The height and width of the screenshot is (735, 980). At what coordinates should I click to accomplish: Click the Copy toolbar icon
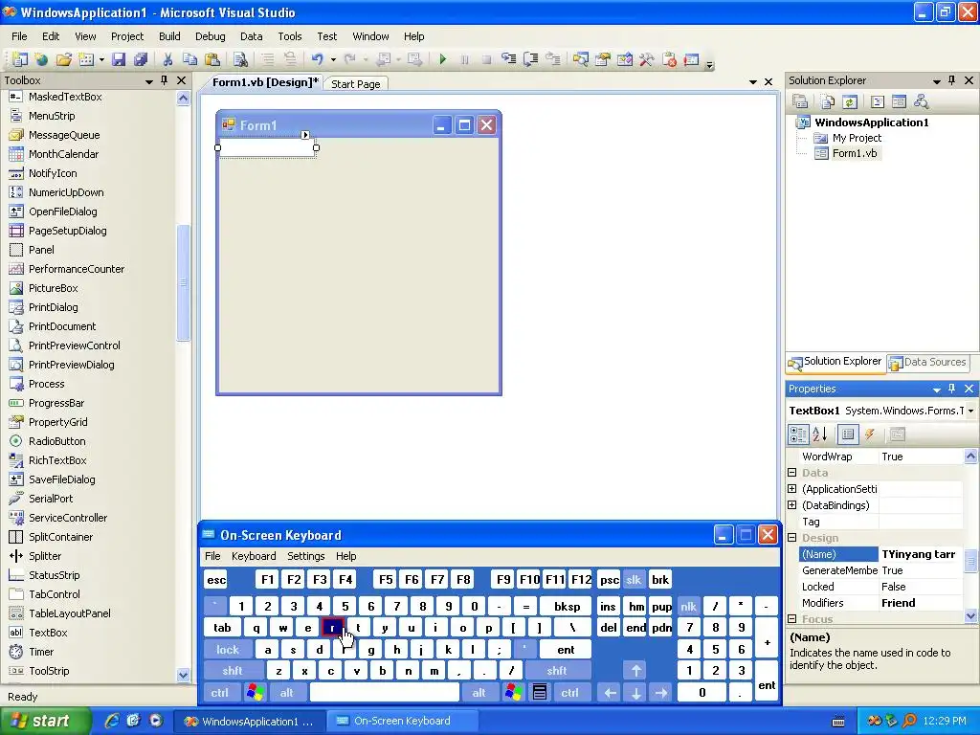190,59
